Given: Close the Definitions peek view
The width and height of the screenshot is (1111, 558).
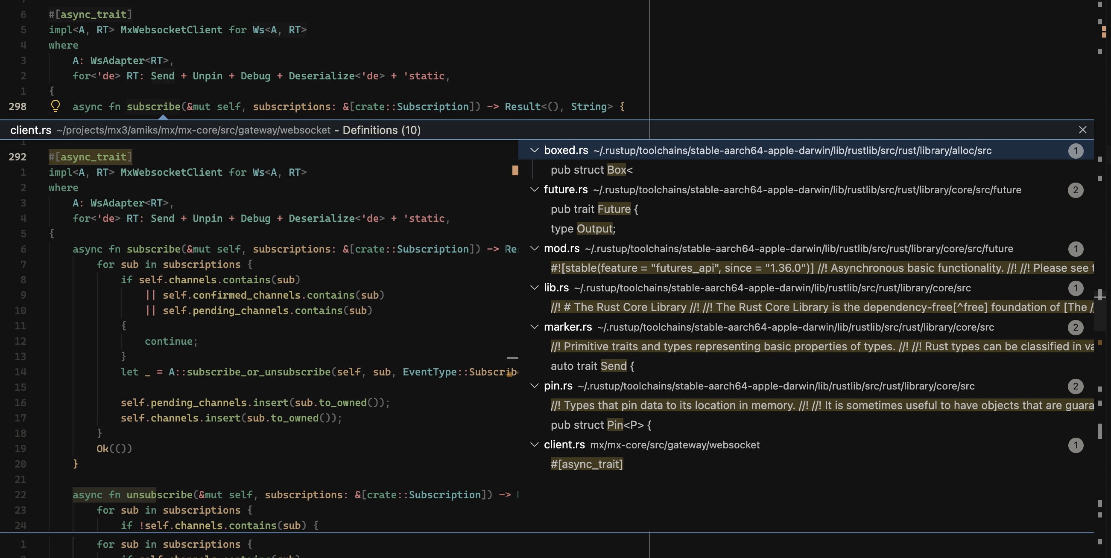Looking at the screenshot, I should (x=1082, y=130).
